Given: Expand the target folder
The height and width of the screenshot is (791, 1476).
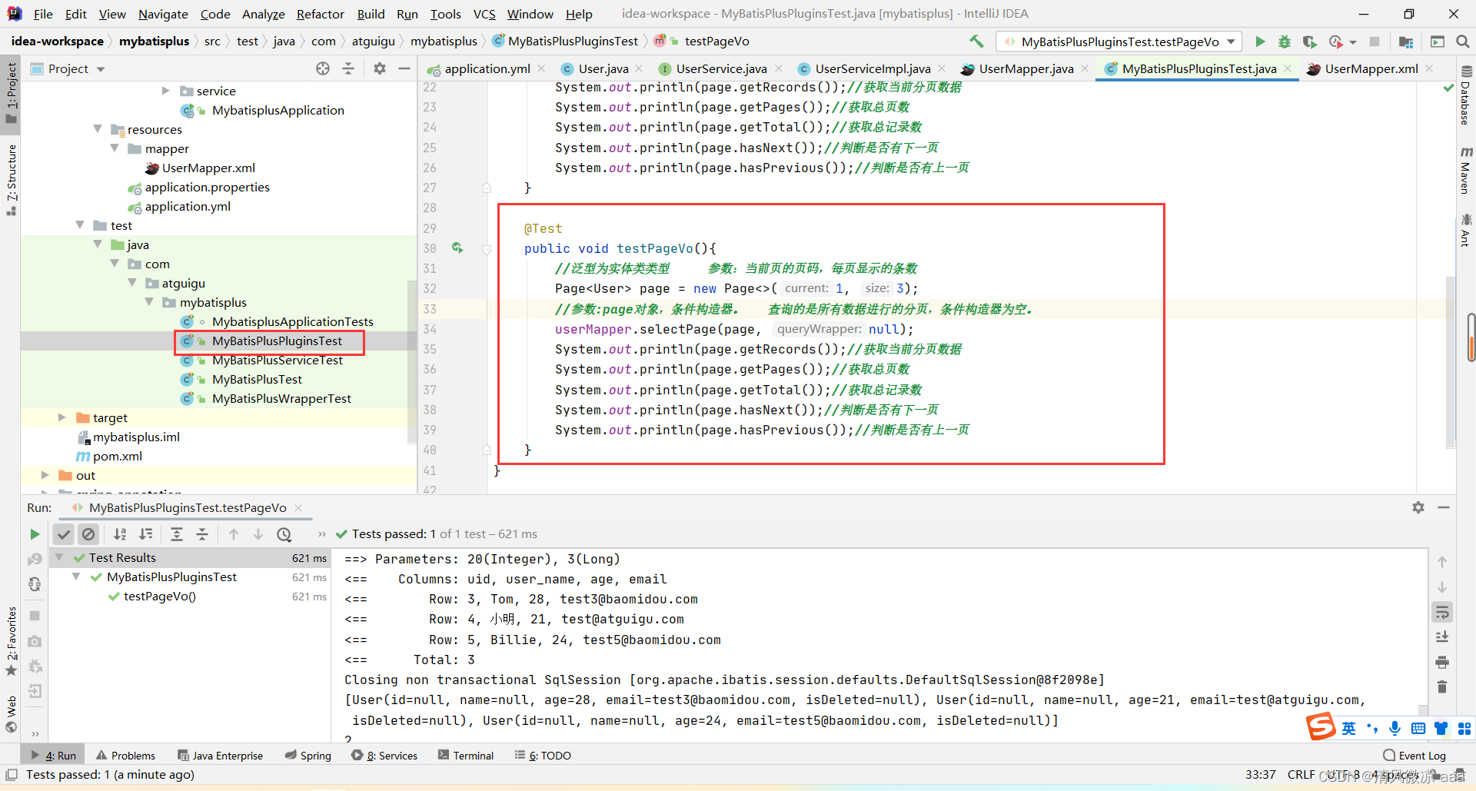Looking at the screenshot, I should (x=62, y=417).
